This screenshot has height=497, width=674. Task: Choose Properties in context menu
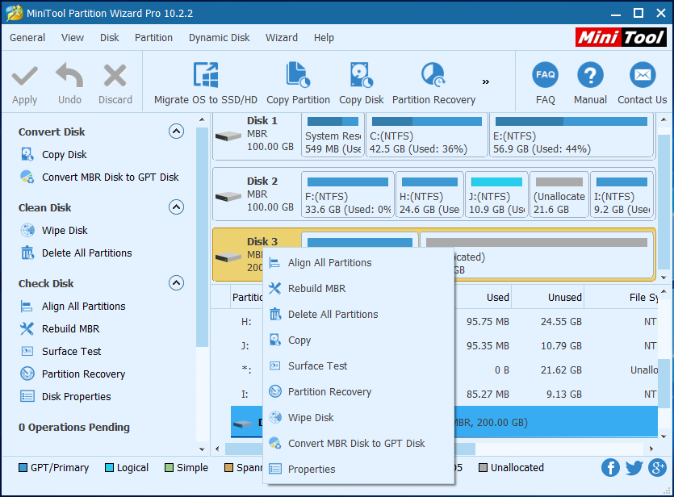(358, 469)
